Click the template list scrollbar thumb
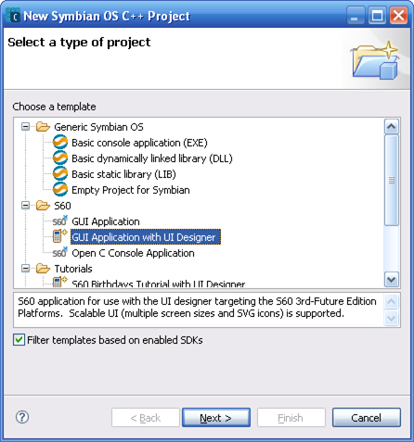This screenshot has height=442, width=414. pos(392,180)
